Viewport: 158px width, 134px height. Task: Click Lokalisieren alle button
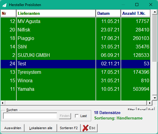41,128
